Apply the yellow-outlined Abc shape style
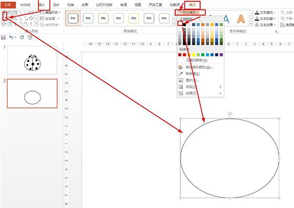 (134, 18)
